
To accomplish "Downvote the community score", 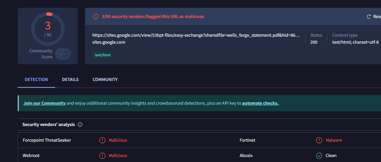I will tap(66, 56).
